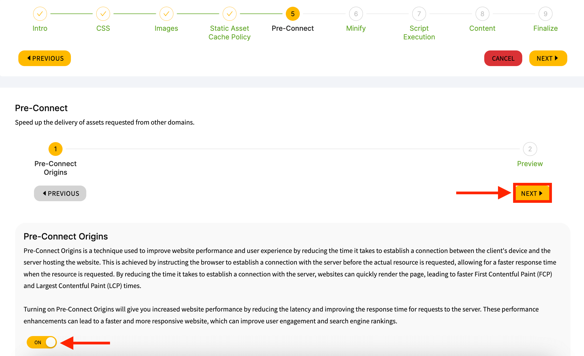Click the Intro step checkmark circle

click(40, 14)
